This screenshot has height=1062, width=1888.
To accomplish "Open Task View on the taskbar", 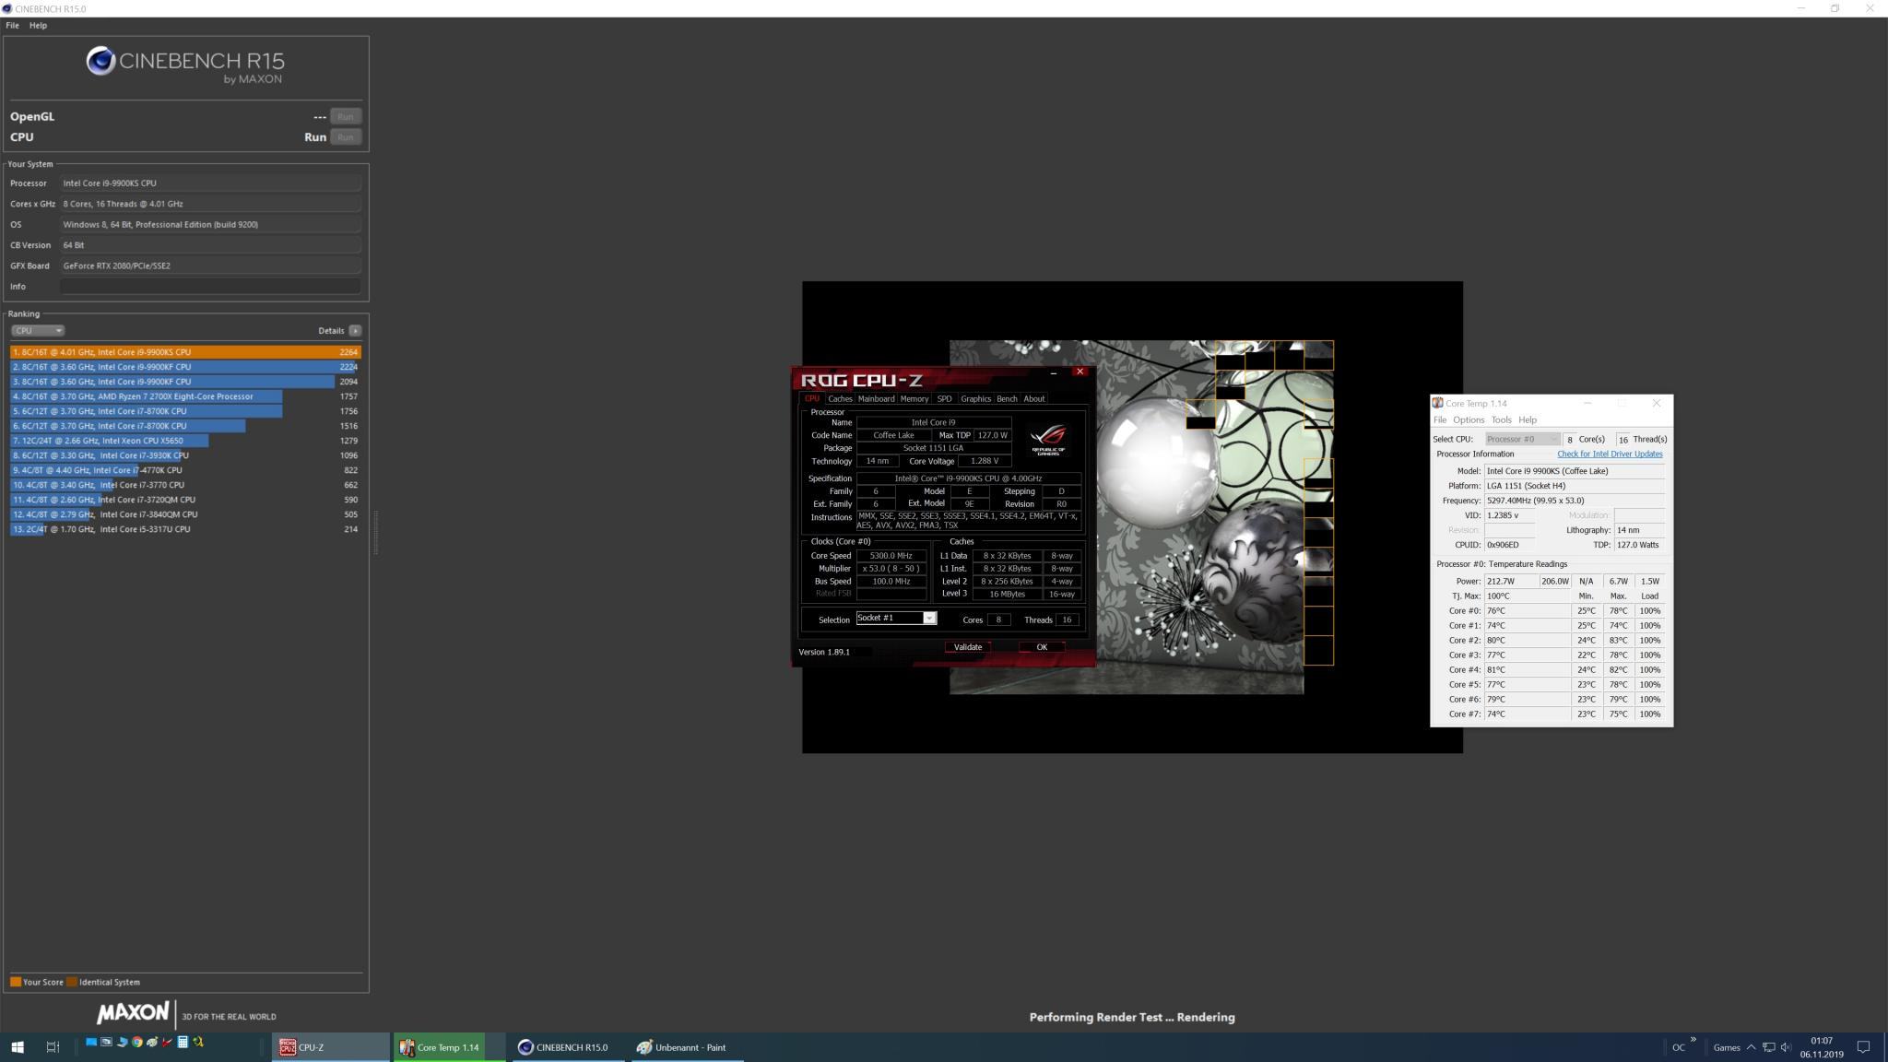I will [x=53, y=1047].
